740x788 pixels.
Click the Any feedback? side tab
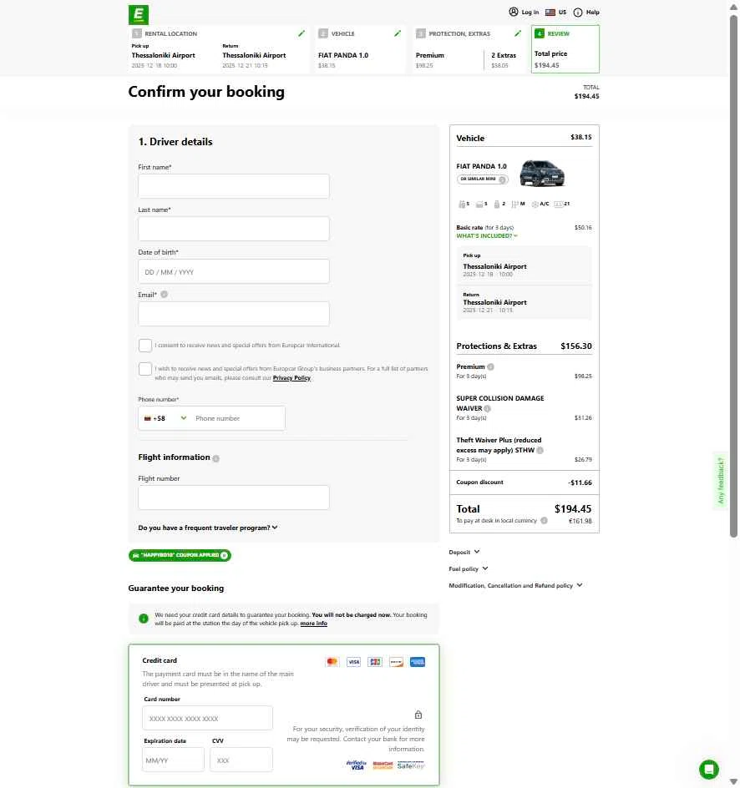click(721, 481)
